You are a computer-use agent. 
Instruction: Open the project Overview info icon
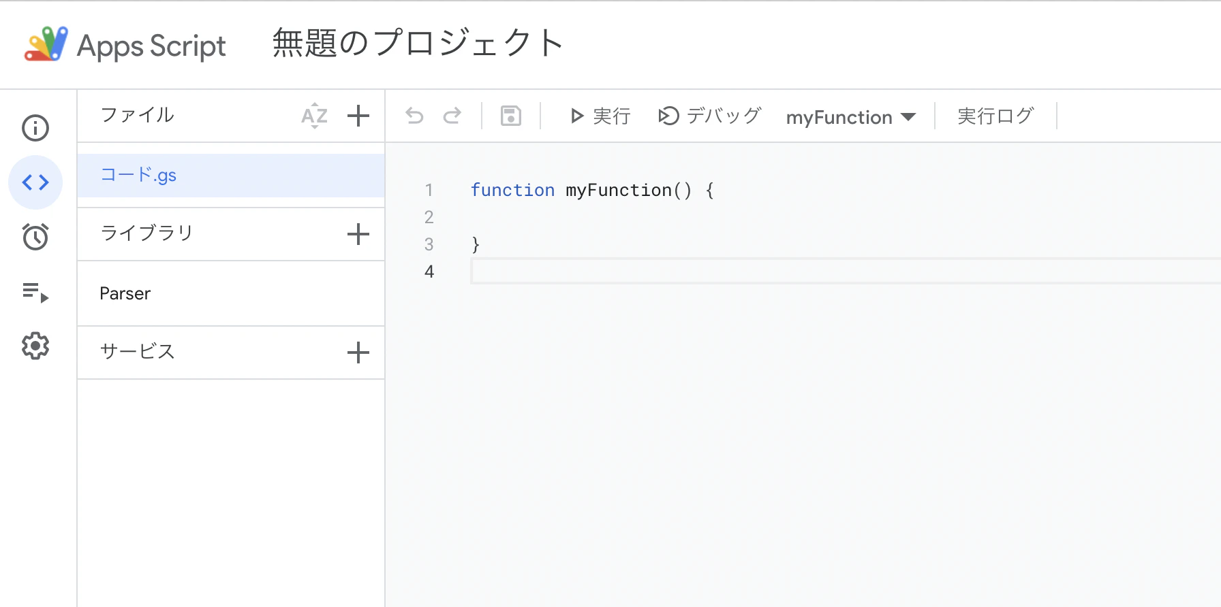coord(35,128)
